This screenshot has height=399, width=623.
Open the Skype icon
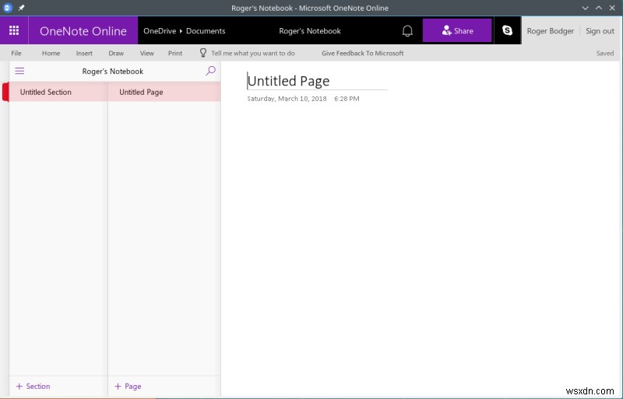tap(508, 30)
